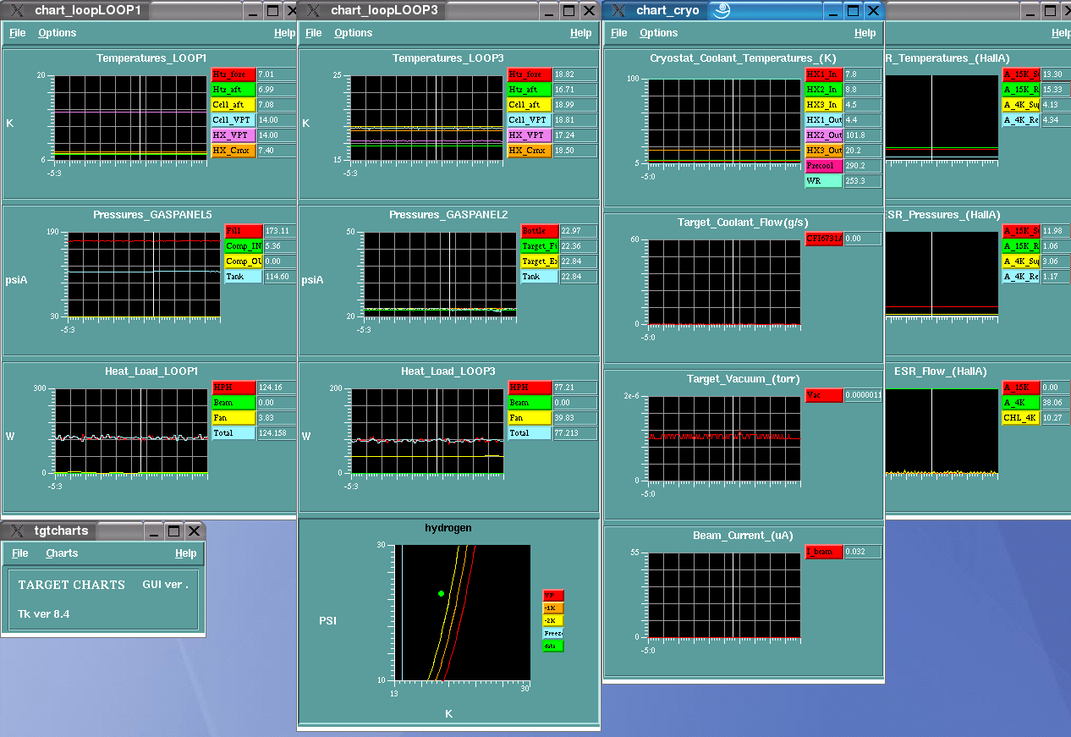
Task: Click -1K legend in hydrogen chart
Action: pyautogui.click(x=553, y=608)
